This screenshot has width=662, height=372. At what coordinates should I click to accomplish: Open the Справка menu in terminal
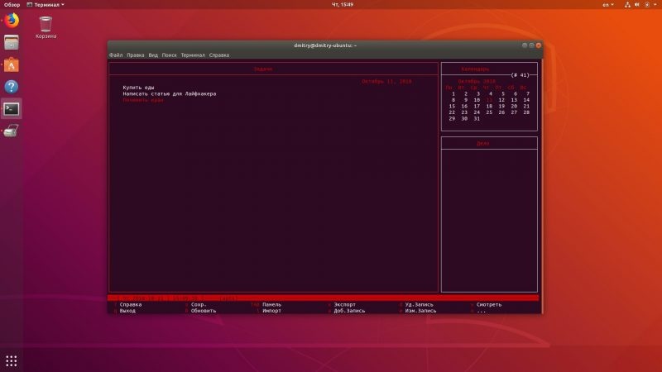[x=219, y=55]
